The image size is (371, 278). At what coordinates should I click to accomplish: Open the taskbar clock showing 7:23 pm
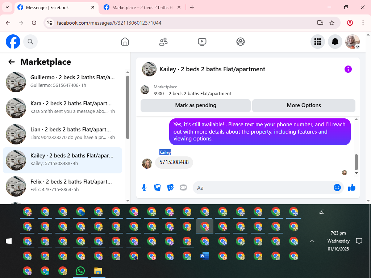pyautogui.click(x=338, y=241)
